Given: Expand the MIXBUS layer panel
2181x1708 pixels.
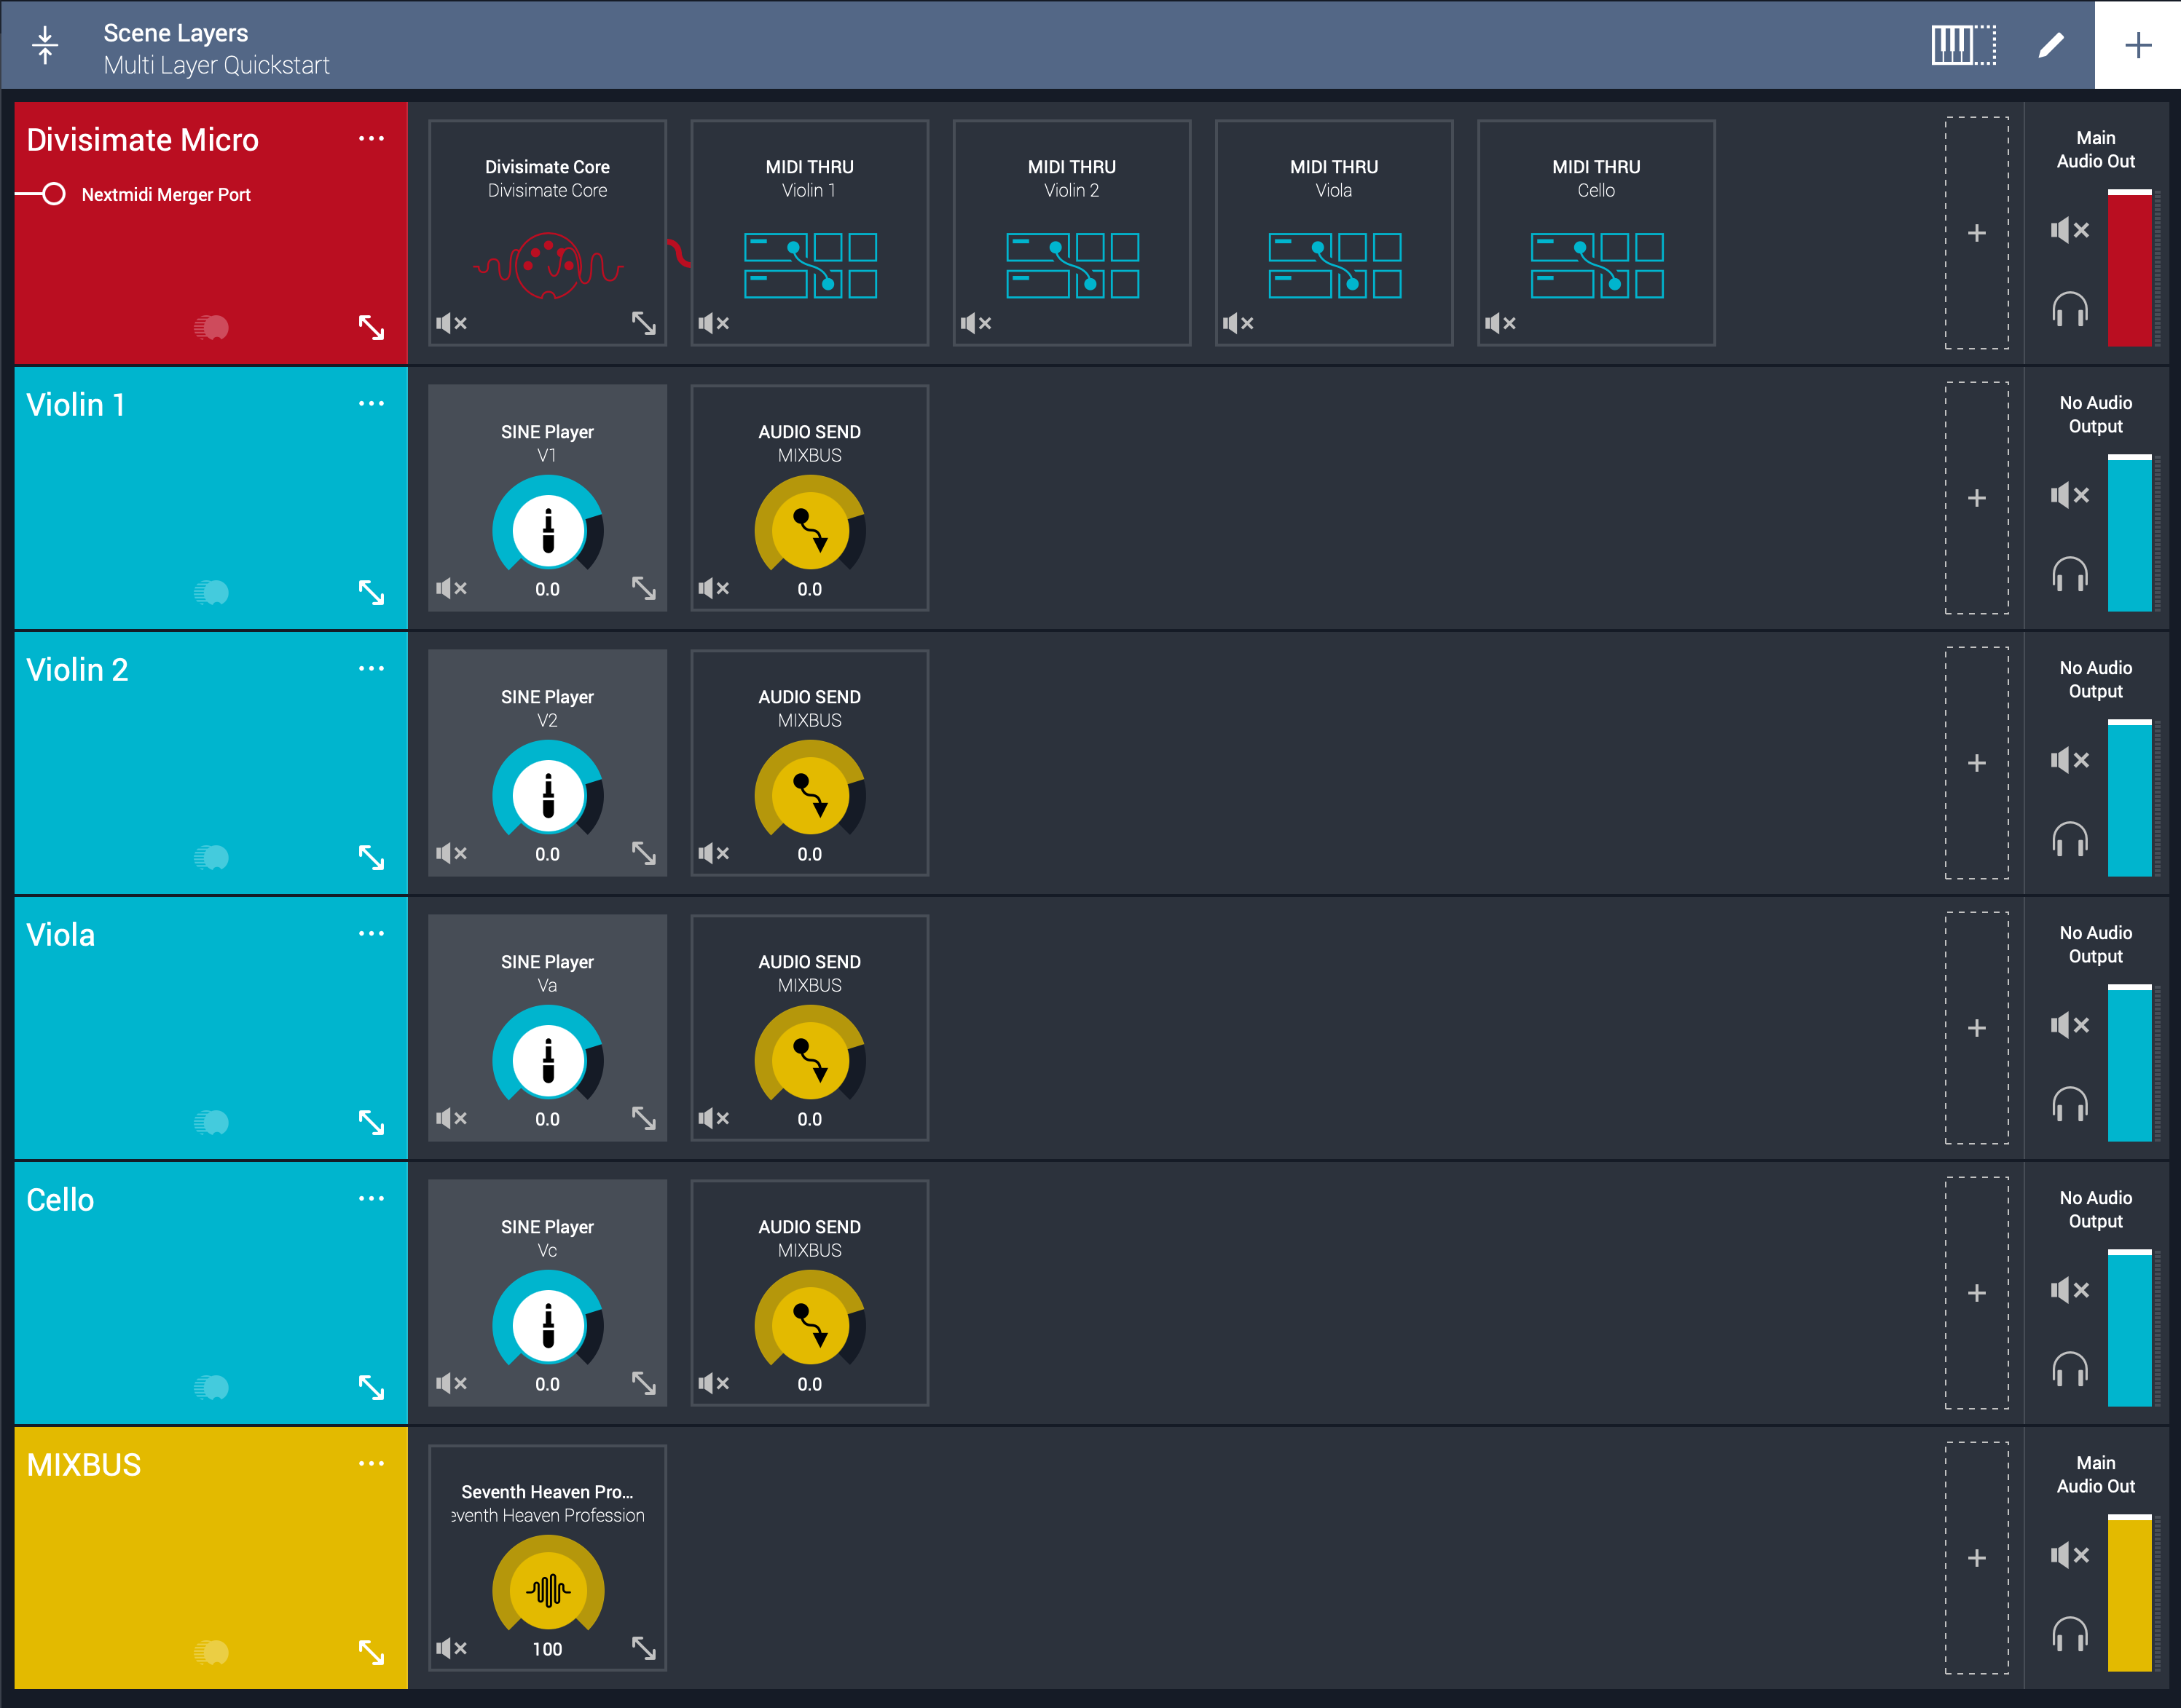Looking at the screenshot, I should click(372, 1652).
